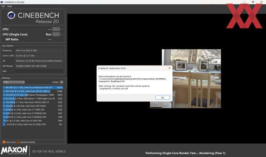Open the CPU ranking dropdown
The image size is (266, 157).
14,82
